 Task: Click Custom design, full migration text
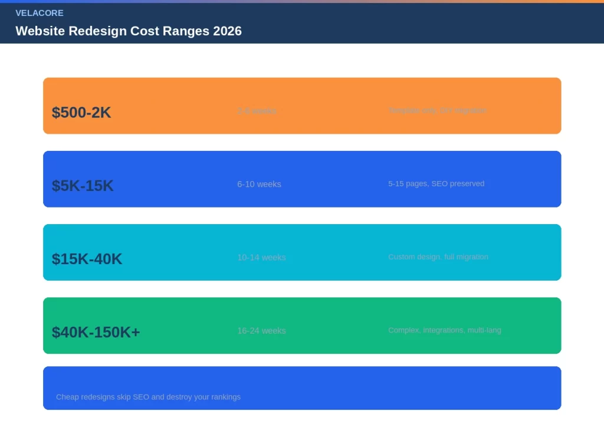click(438, 257)
